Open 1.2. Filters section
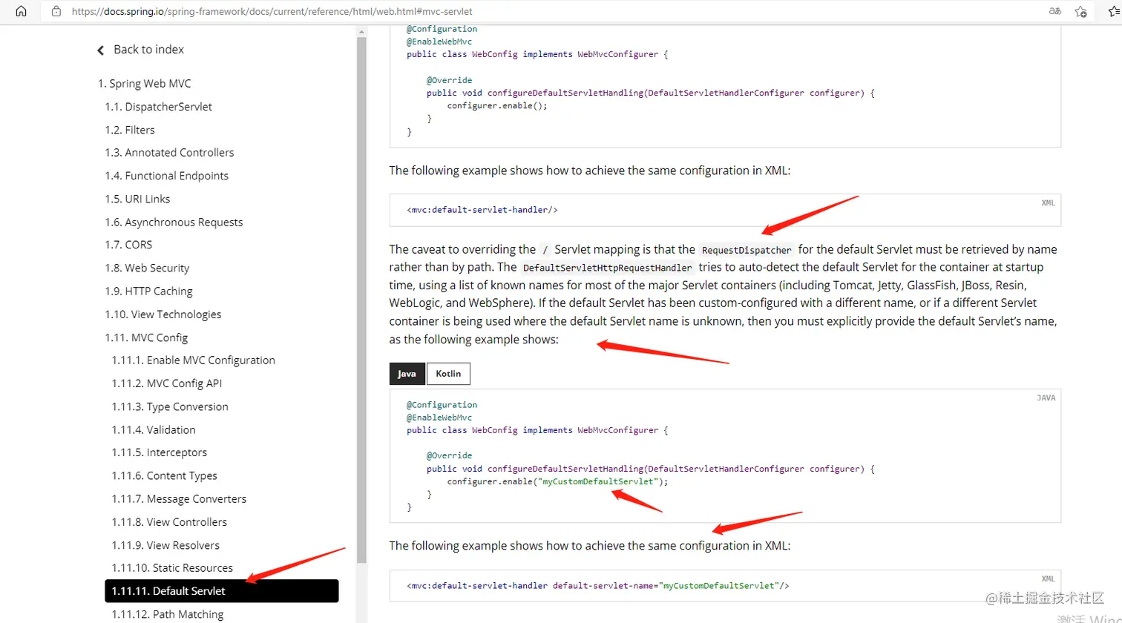The image size is (1122, 623). [130, 130]
